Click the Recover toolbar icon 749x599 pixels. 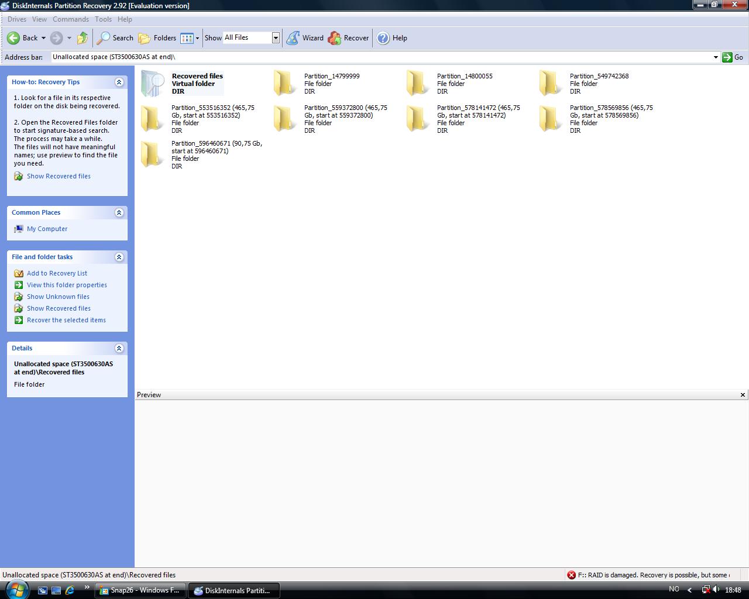[x=335, y=38]
